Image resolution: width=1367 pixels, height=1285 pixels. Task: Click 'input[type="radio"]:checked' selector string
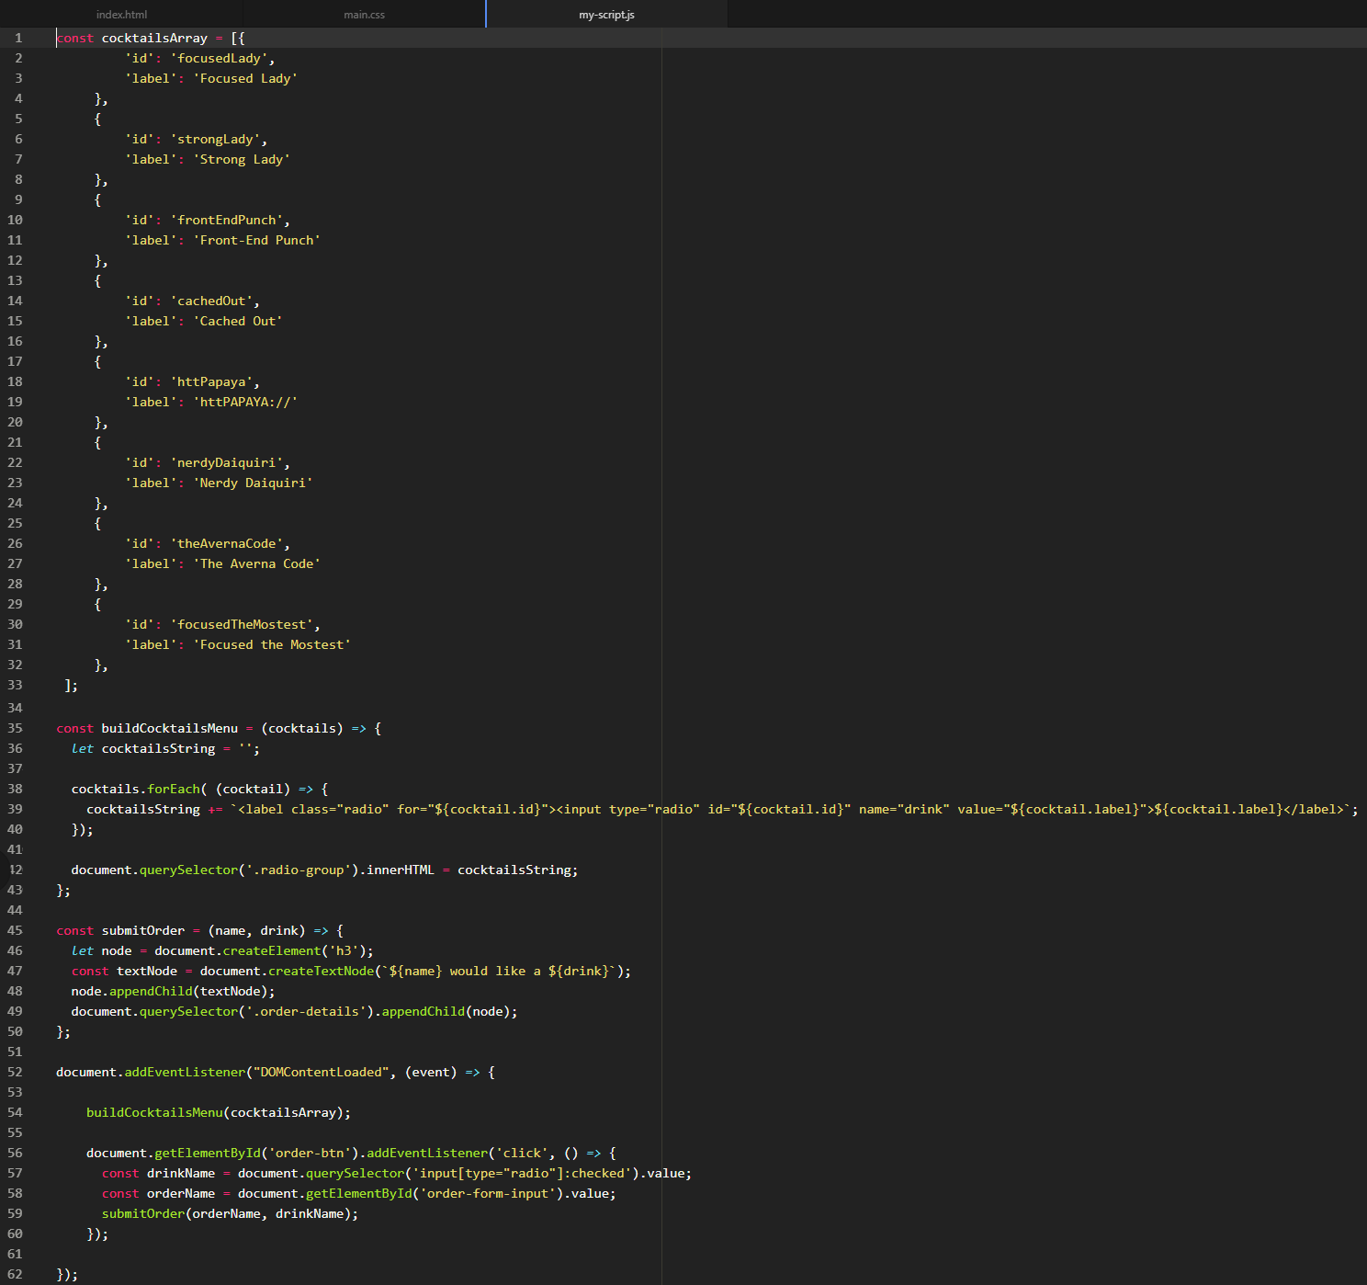point(522,1173)
